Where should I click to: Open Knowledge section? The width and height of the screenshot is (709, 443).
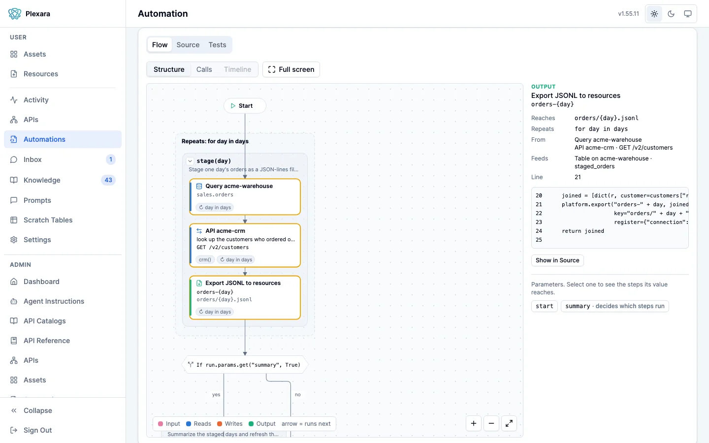[63, 180]
